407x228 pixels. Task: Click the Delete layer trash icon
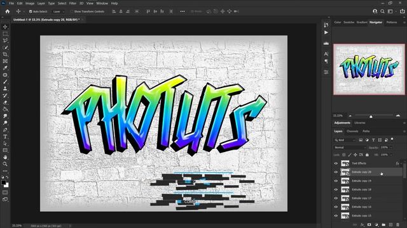click(x=397, y=225)
